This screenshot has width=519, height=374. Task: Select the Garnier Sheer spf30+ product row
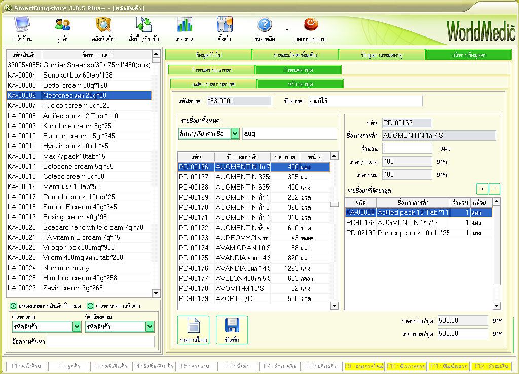click(79, 65)
